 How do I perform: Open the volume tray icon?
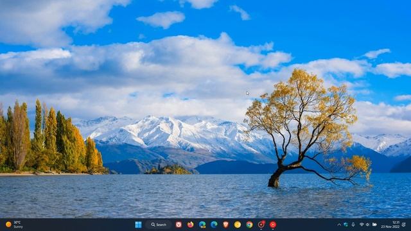[368, 225]
